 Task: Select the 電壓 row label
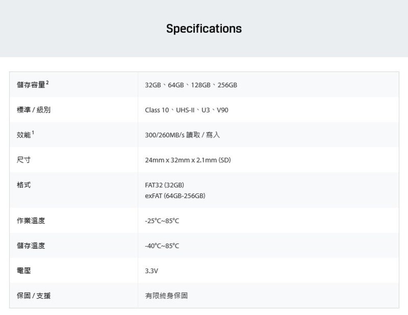click(24, 270)
